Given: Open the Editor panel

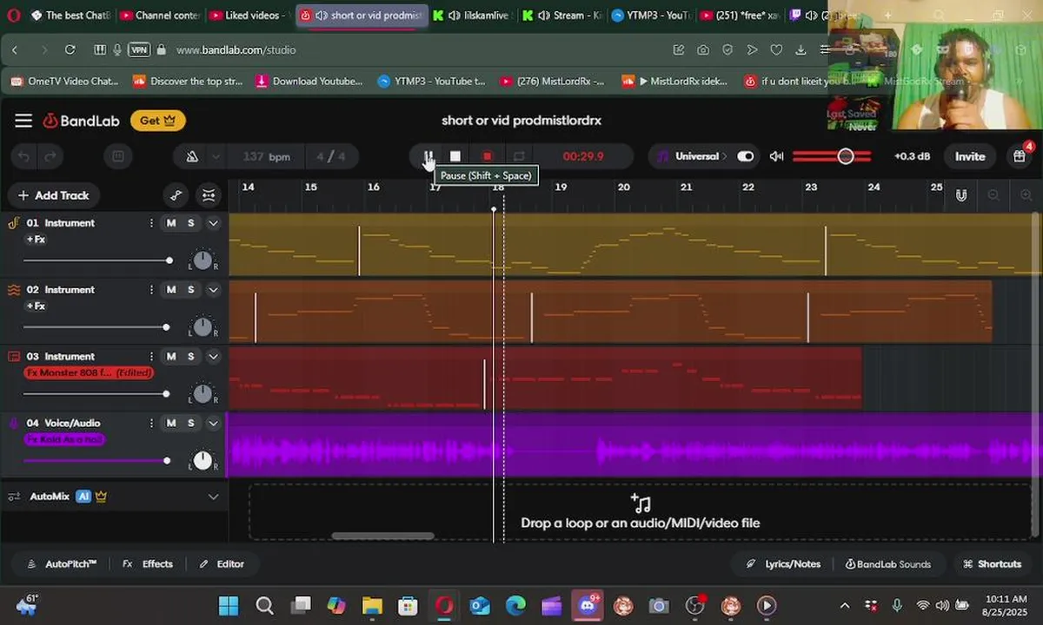Looking at the screenshot, I should pos(222,564).
